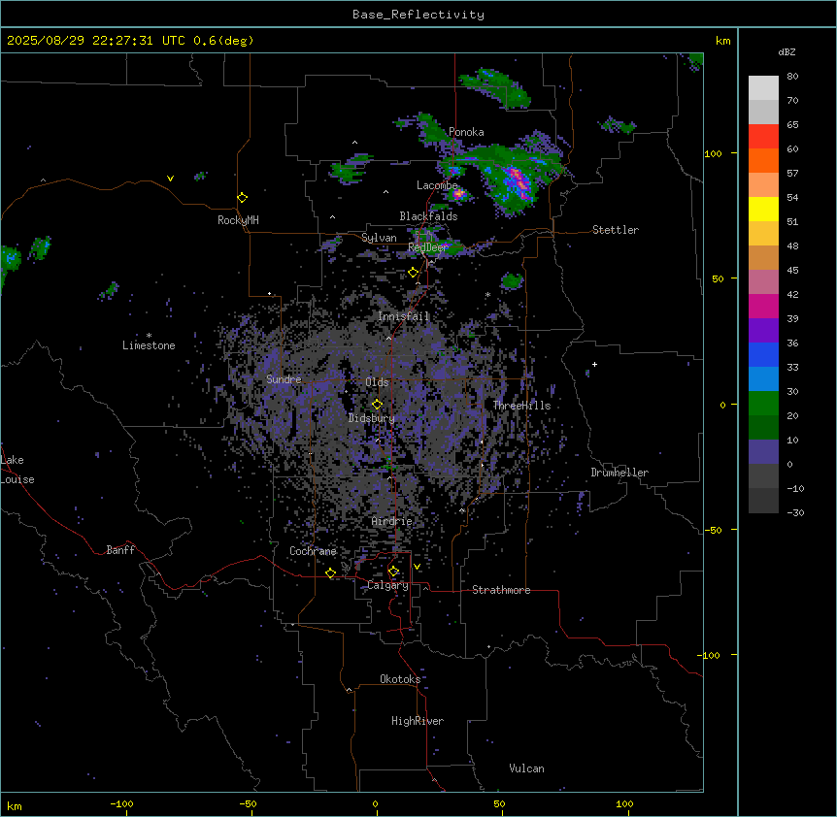The image size is (837, 817).
Task: Click the yellow v marker northeast of Calgary
Action: point(417,567)
